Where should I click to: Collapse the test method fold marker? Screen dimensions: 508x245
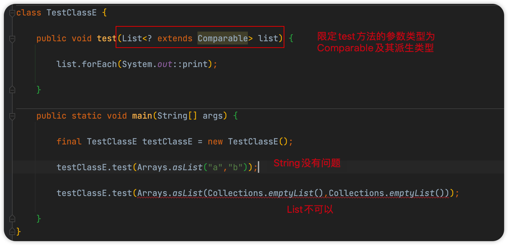pos(12,39)
